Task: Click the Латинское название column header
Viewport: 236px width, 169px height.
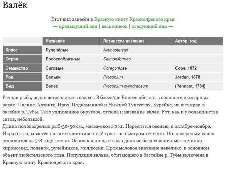Action: pos(136,41)
